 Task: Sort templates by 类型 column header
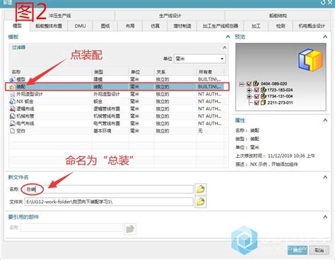pos(110,72)
